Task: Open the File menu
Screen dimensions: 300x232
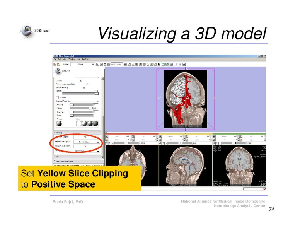Action: [55, 59]
